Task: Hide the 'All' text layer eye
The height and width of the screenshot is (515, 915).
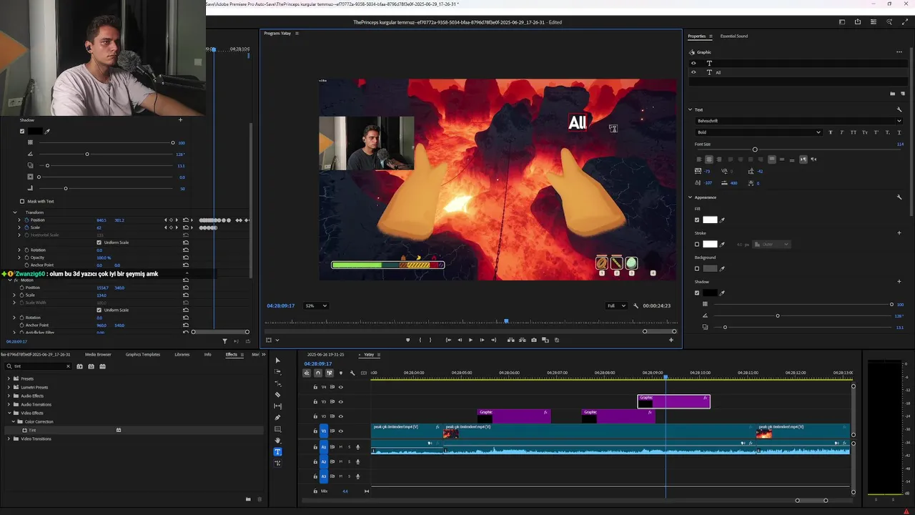Action: click(x=693, y=72)
